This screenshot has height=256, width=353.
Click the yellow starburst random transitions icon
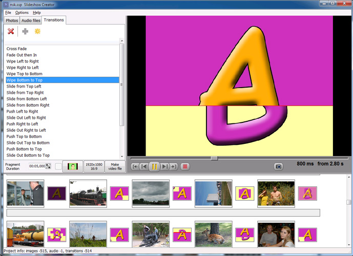37,32
